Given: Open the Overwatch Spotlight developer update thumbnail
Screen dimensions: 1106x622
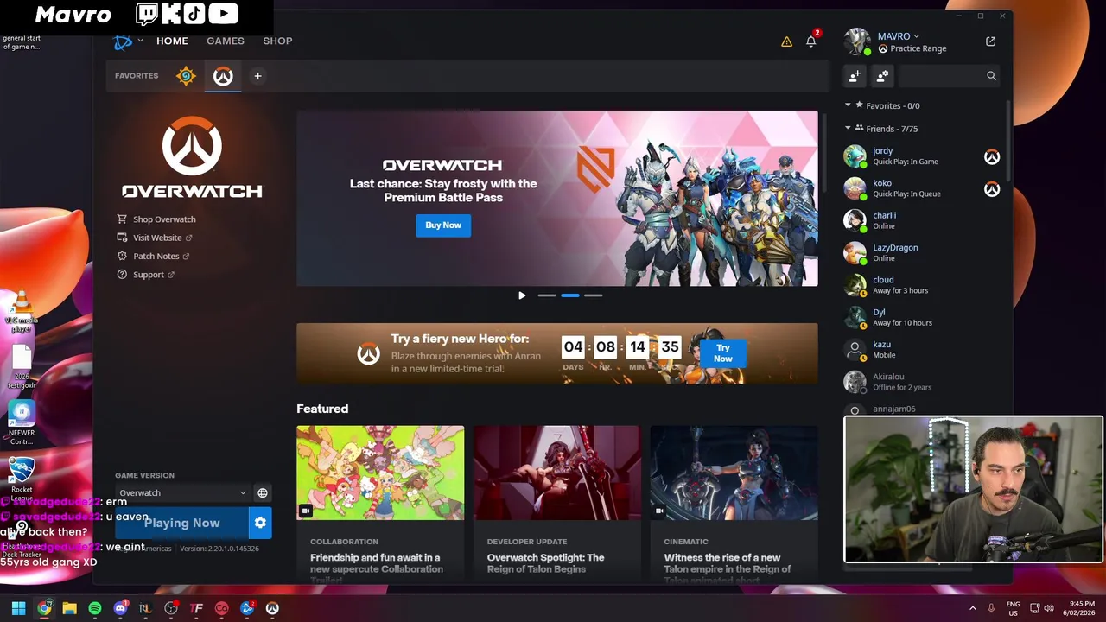Looking at the screenshot, I should pyautogui.click(x=557, y=473).
